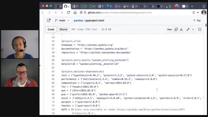Select the video thumbnail of man with glasses

20,73
